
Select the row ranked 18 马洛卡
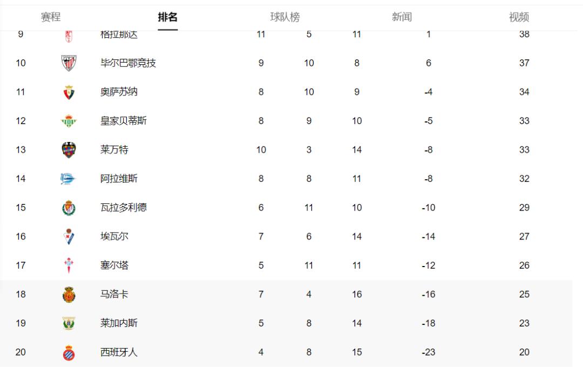click(286, 295)
